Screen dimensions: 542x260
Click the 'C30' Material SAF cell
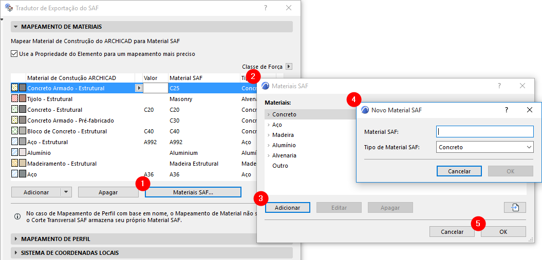tap(175, 121)
